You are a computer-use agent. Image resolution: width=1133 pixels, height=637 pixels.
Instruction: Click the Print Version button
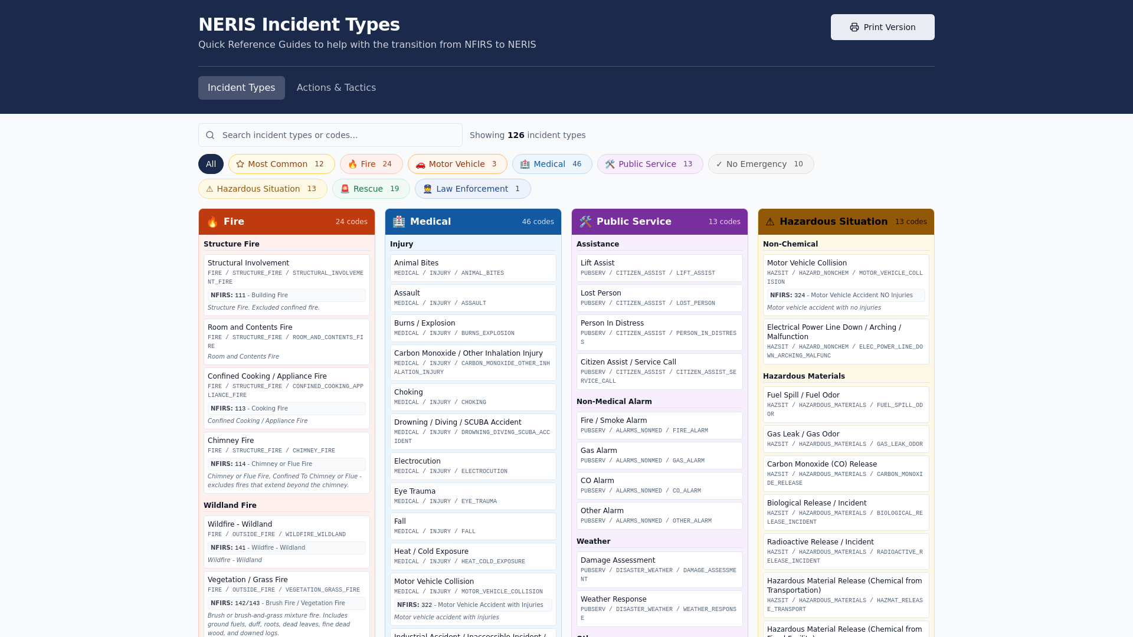point(883,27)
